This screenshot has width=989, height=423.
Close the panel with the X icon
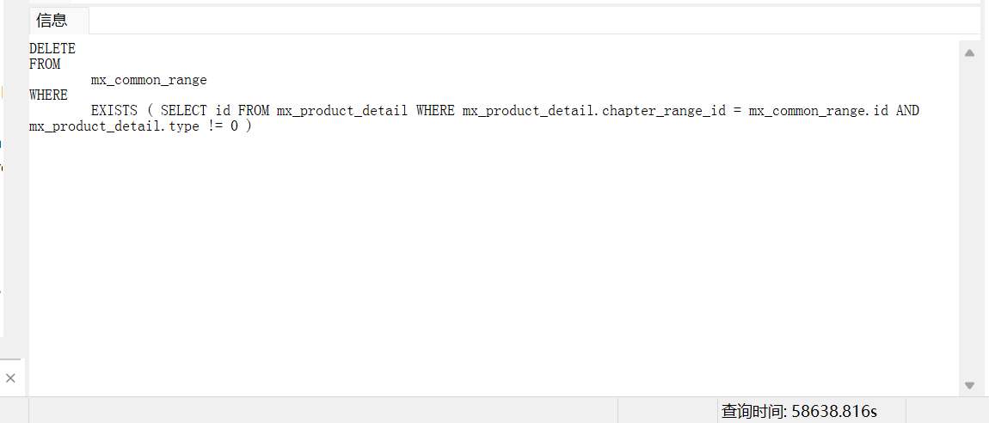point(11,378)
